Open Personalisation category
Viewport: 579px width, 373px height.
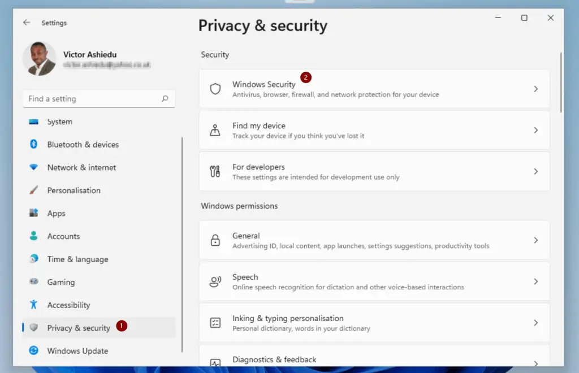point(99,190)
